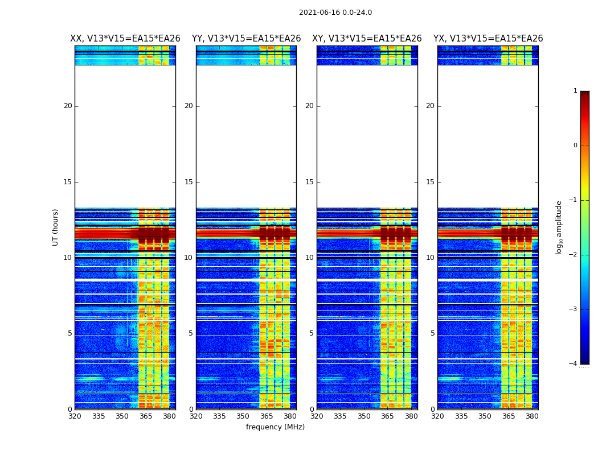Click the XY polarization panel title
This screenshot has height=455, width=598.
[x=367, y=39]
